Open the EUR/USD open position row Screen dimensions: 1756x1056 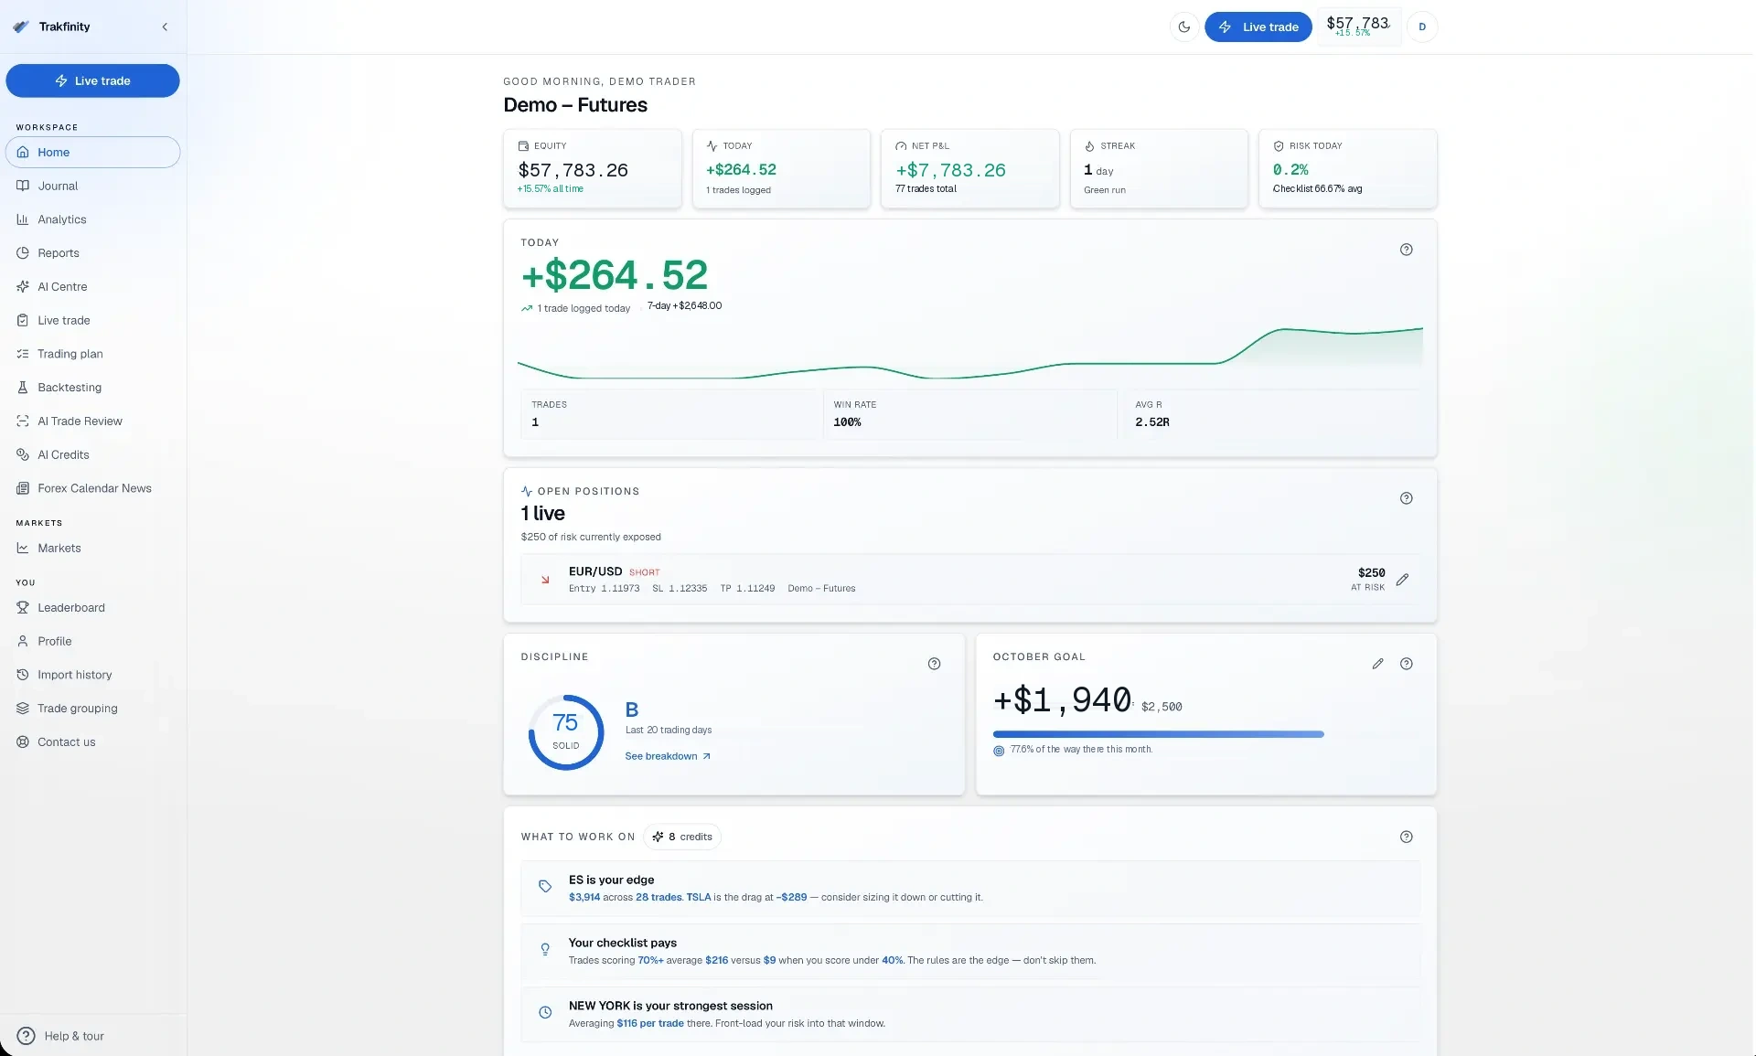pyautogui.click(x=969, y=580)
